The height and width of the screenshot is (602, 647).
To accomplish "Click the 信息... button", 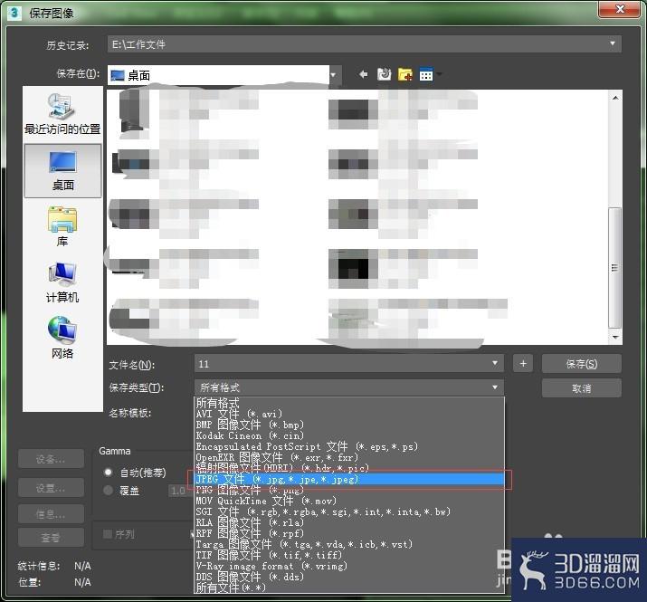I will coord(51,514).
